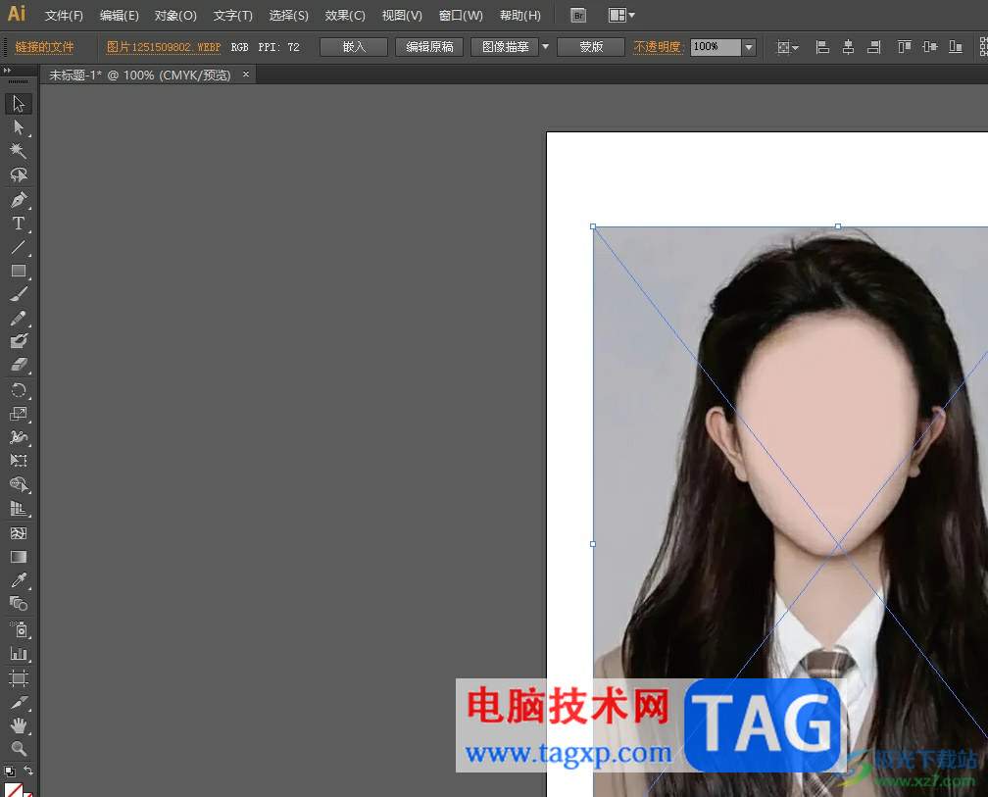Select the Zoom tool

(19, 749)
